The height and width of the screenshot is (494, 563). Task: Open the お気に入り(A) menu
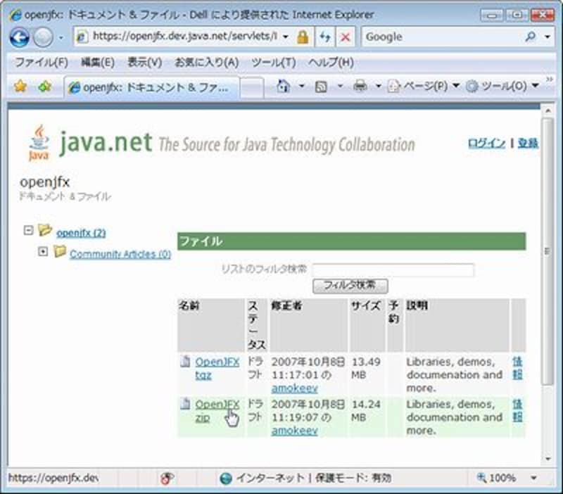[206, 63]
